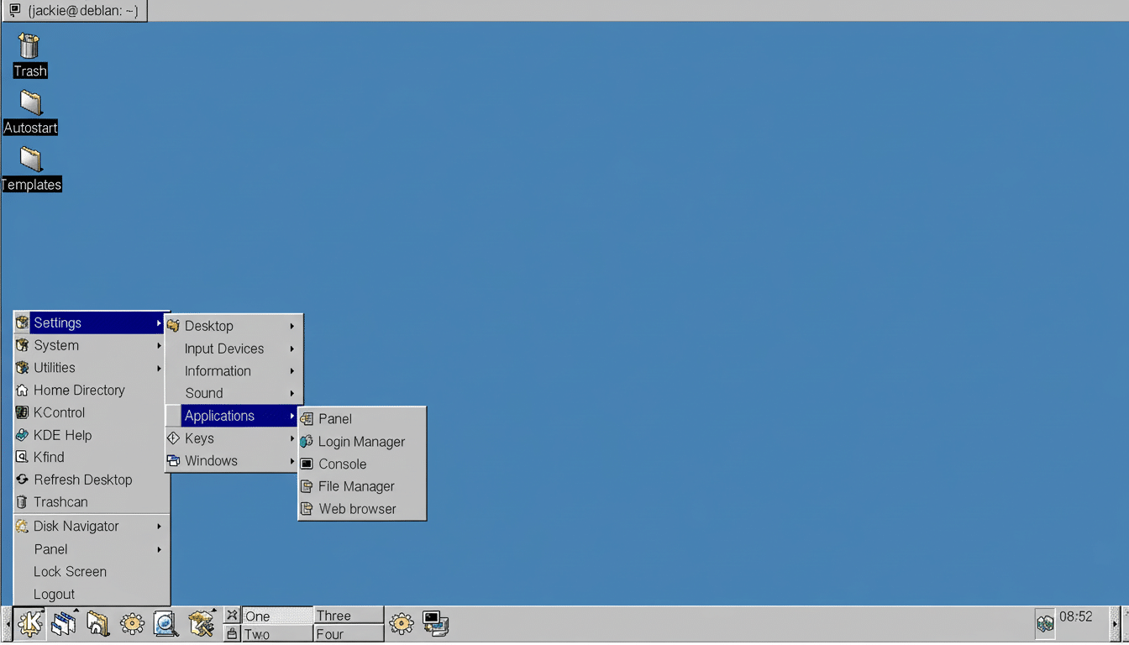This screenshot has height=645, width=1129.
Task: Open the Home Directory icon on panel
Action: (99, 624)
